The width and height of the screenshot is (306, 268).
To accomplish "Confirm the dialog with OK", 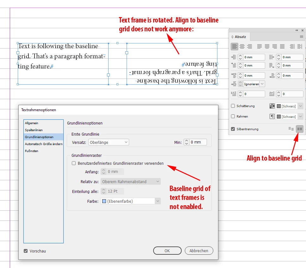I will (x=167, y=251).
